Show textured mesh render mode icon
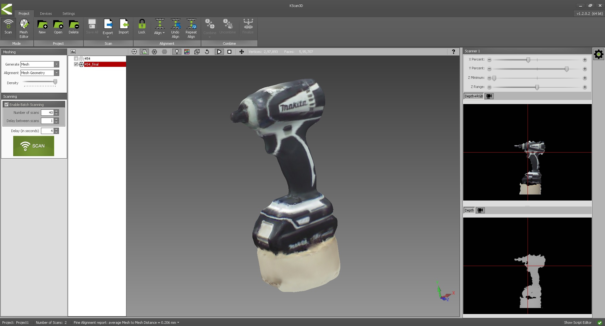 [x=144, y=52]
